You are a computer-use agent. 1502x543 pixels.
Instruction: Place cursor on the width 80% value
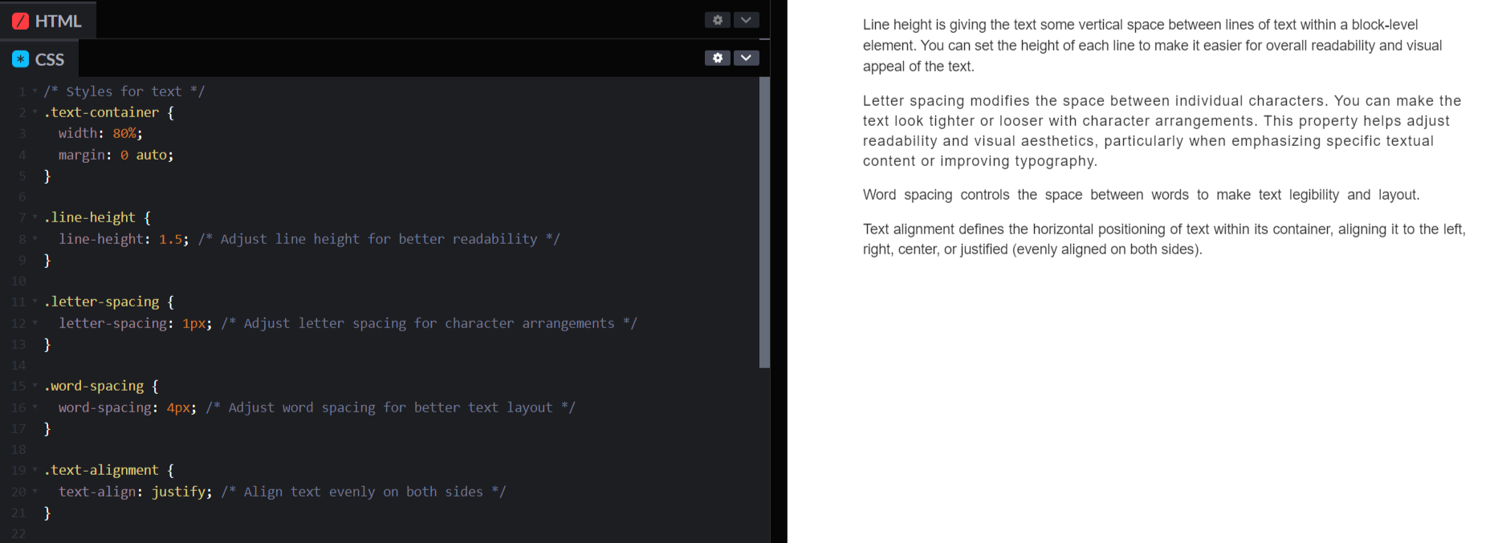tap(124, 134)
